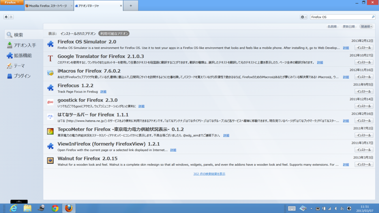Open the Firefox application menu button
The height and width of the screenshot is (213, 379).
[12, 2]
